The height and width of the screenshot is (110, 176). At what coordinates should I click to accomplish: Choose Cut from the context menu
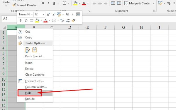(x=35, y=32)
